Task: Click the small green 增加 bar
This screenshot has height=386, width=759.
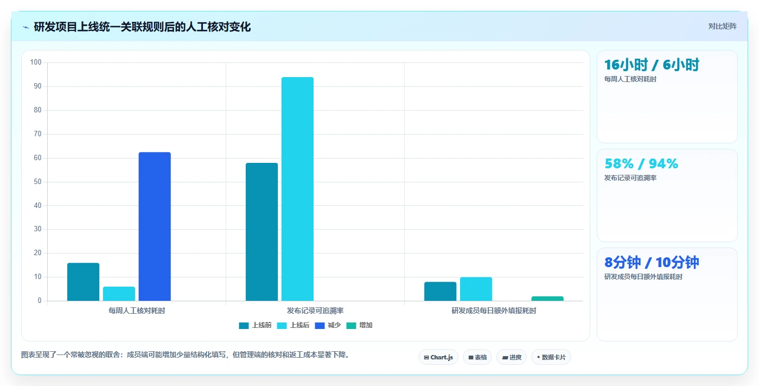Action: click(x=547, y=299)
